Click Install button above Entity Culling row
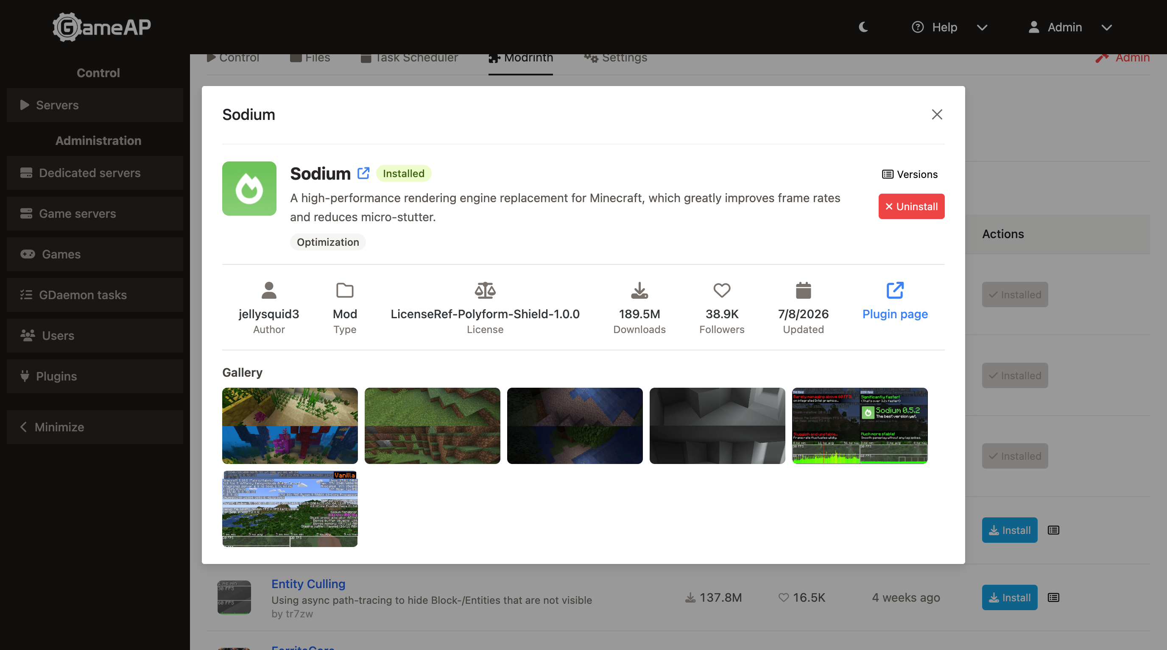The image size is (1167, 650). [1010, 531]
